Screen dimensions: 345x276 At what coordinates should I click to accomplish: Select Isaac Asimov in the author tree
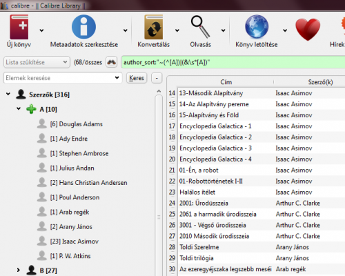75,241
